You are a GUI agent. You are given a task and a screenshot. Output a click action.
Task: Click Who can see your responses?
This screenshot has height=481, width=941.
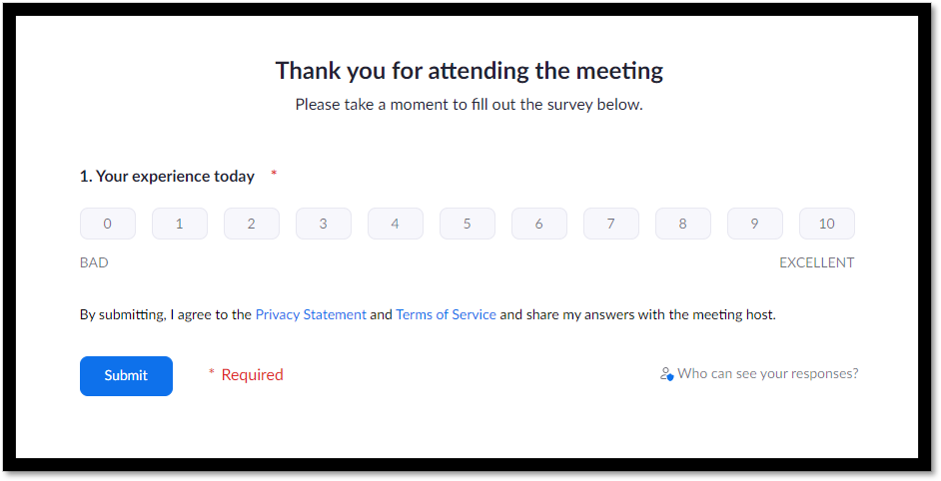(x=768, y=373)
